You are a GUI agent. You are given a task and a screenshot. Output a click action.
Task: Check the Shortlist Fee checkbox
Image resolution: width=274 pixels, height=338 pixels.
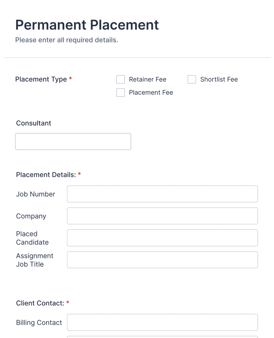[192, 79]
